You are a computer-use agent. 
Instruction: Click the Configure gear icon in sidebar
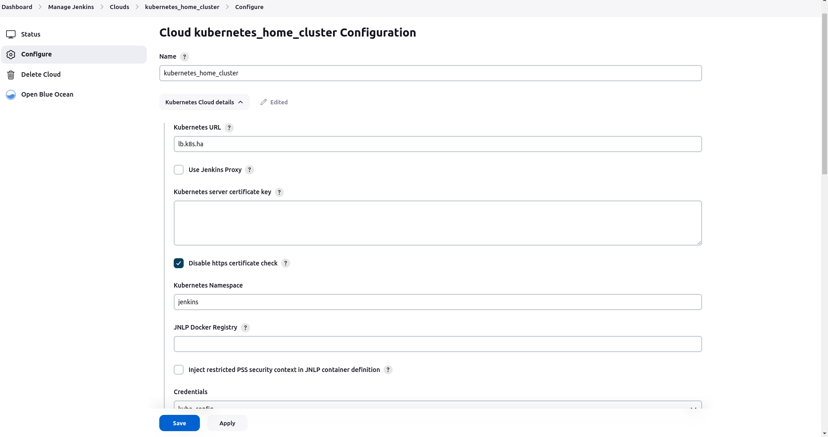point(11,54)
